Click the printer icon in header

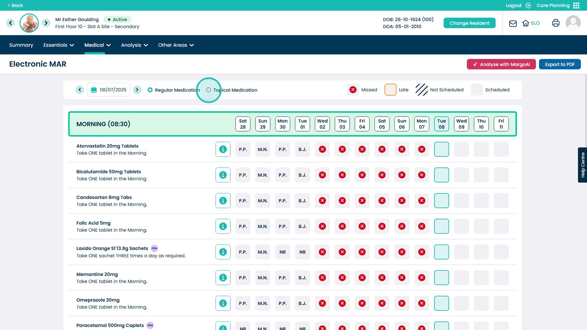point(555,23)
